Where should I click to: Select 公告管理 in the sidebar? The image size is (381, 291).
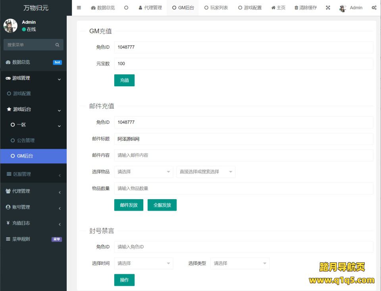(x=25, y=140)
